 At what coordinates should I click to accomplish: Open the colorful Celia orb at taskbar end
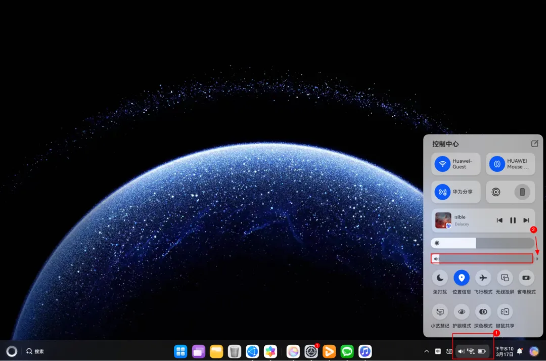coord(534,351)
